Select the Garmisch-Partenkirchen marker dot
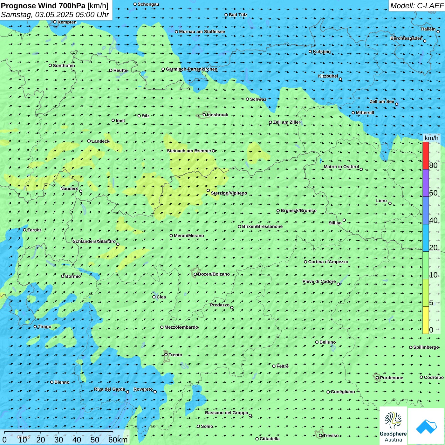445x445 pixels. [163, 69]
